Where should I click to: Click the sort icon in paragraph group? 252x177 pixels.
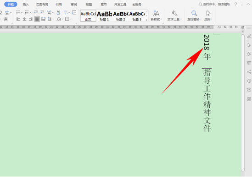58,12
